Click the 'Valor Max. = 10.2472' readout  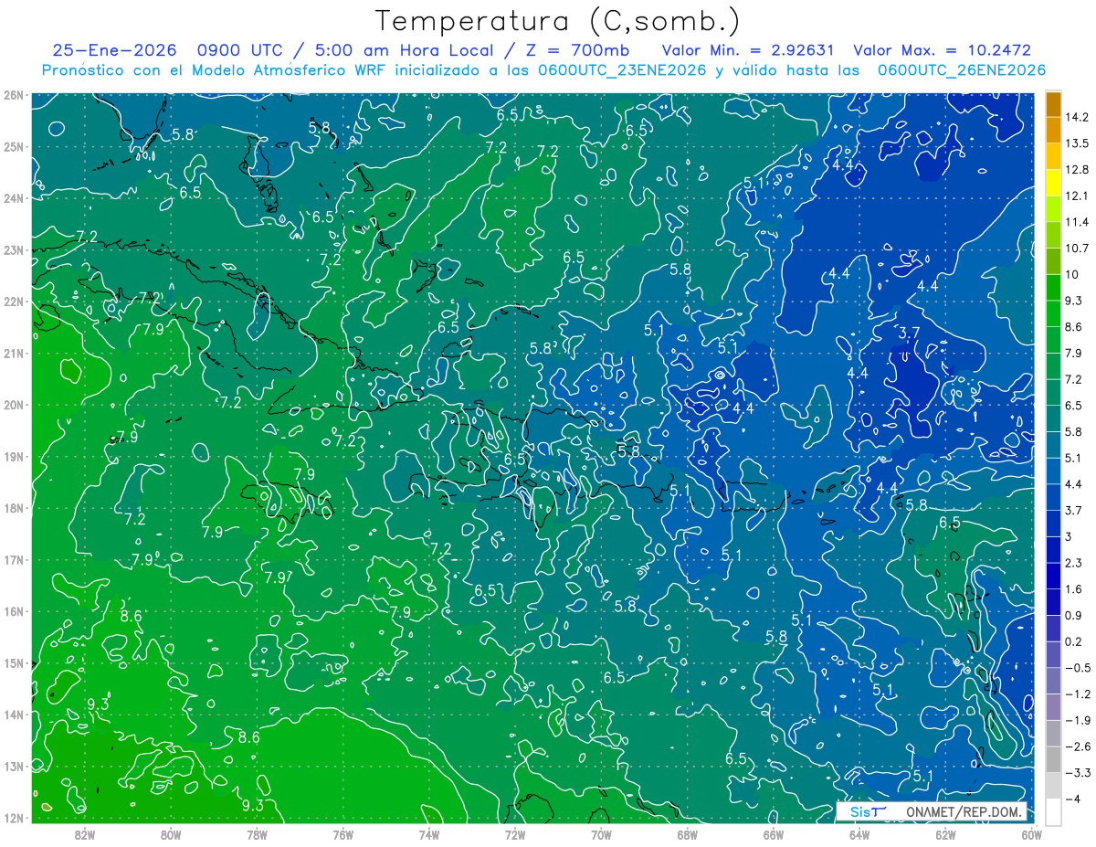[x=942, y=50]
